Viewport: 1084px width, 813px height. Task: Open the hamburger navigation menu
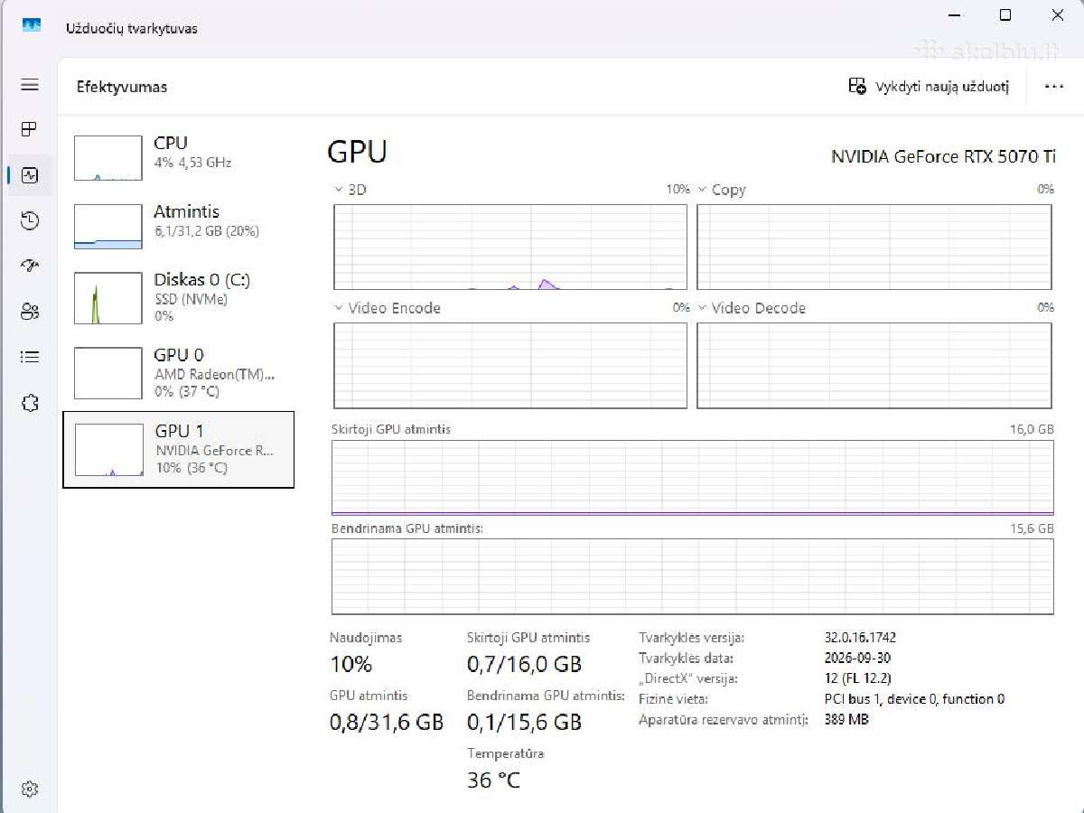tap(30, 85)
